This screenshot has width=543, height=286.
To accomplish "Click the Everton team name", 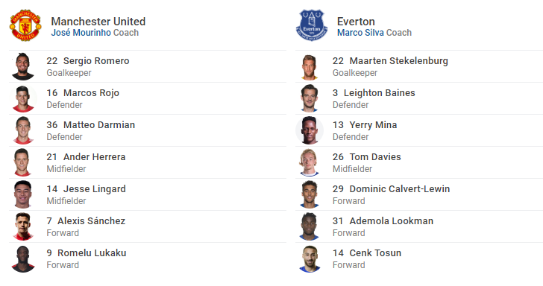I will (x=356, y=22).
